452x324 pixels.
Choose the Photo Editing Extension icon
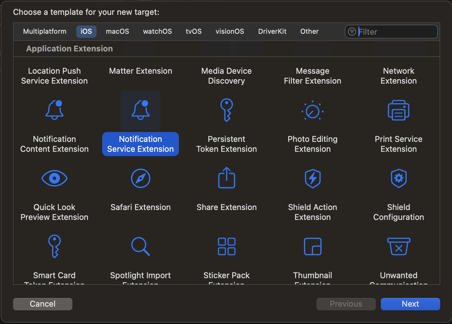(312, 111)
